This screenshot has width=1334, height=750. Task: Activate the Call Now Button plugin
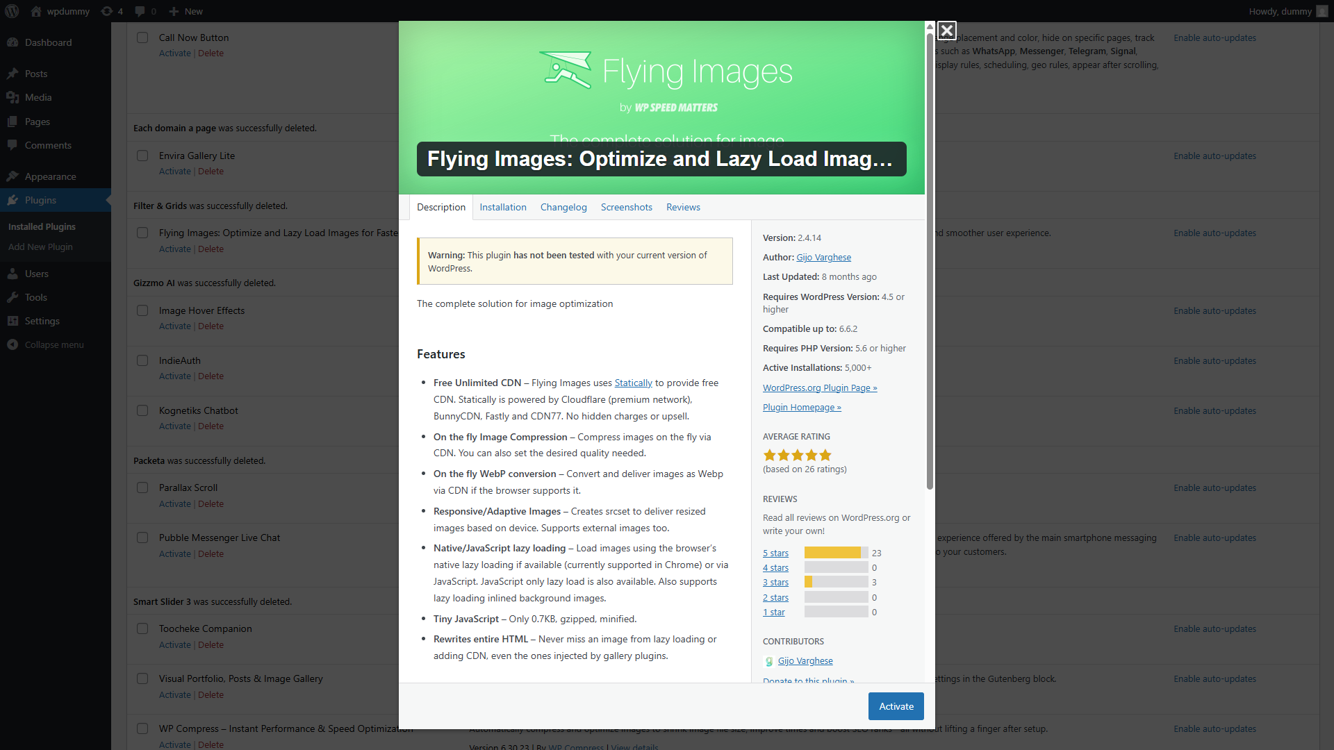174,53
